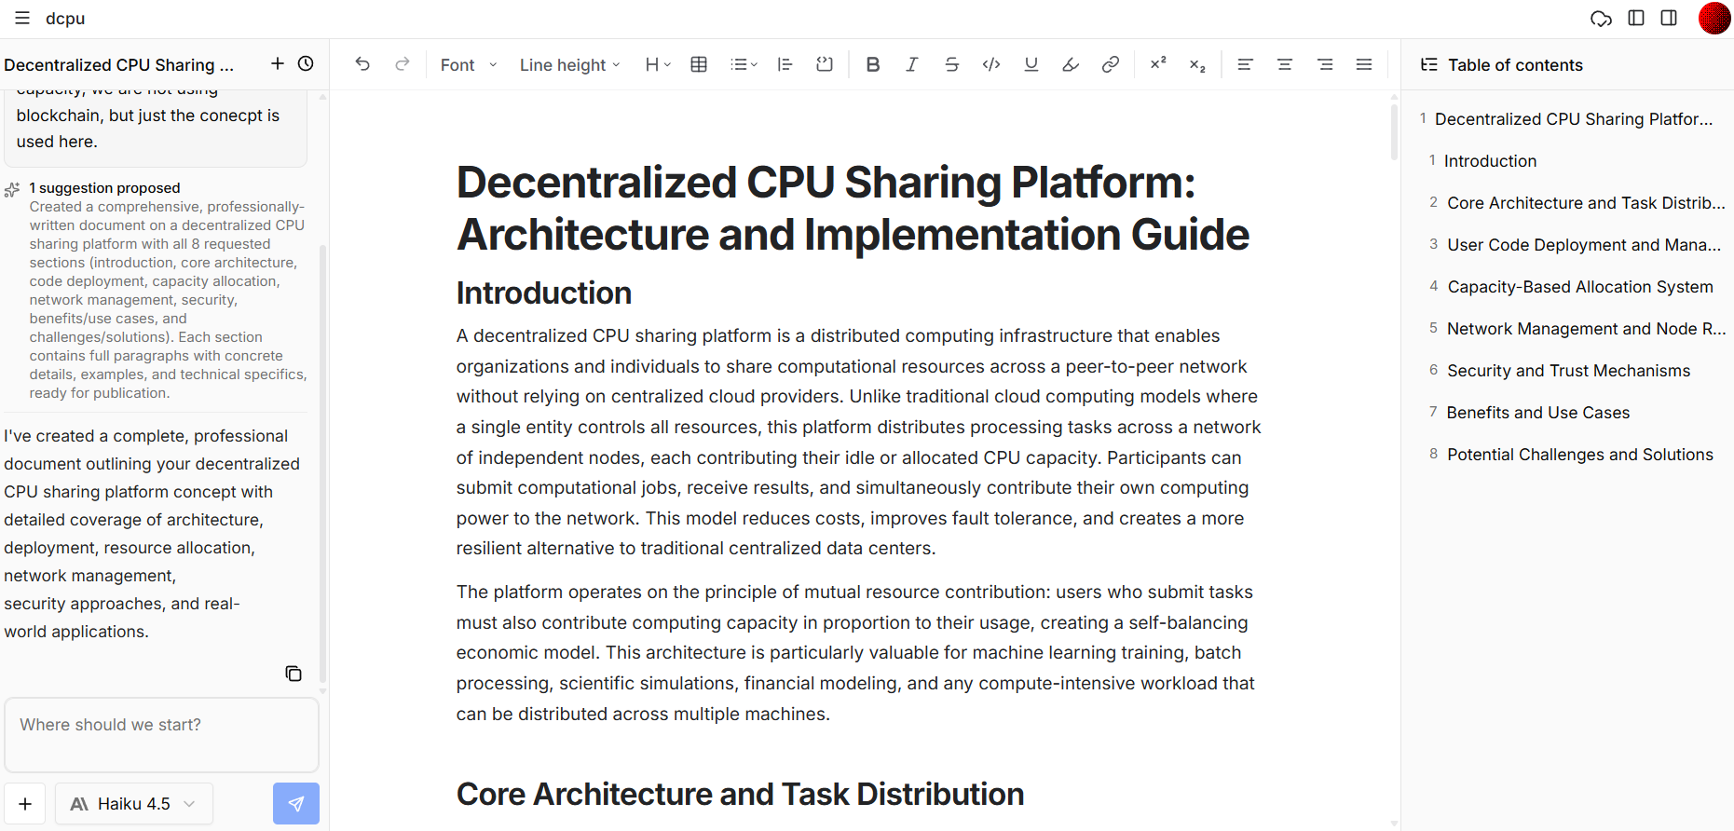Click the 'Core Architecture and Task Distribution' document heading
Viewport: 1734px width, 831px height.
pyautogui.click(x=740, y=795)
